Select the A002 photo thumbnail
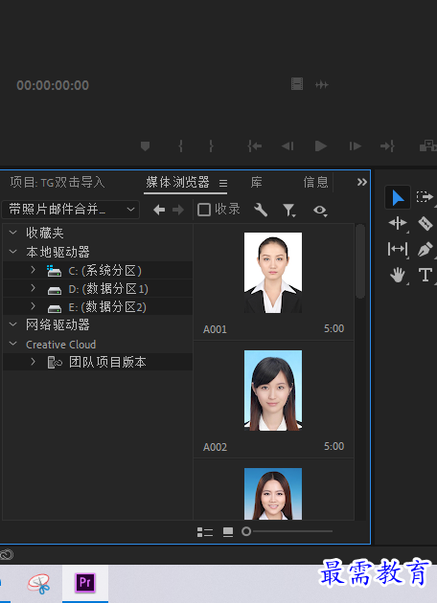The image size is (437, 603). pyautogui.click(x=273, y=390)
